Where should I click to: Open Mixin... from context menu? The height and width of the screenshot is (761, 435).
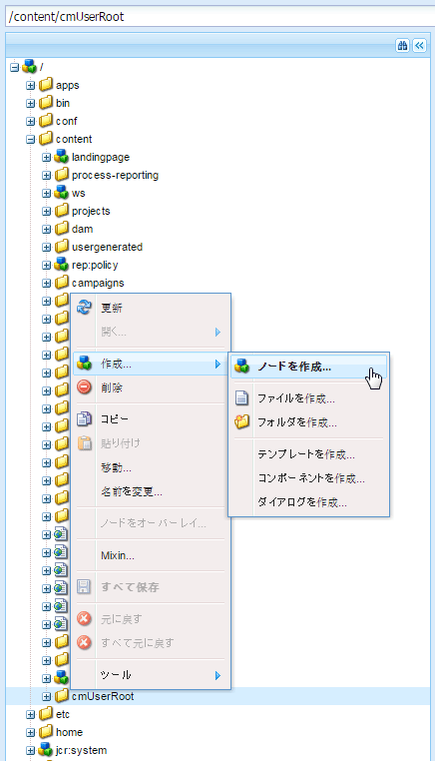point(151,555)
